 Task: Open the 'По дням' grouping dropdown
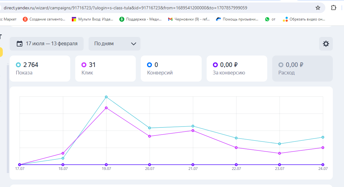click(115, 44)
